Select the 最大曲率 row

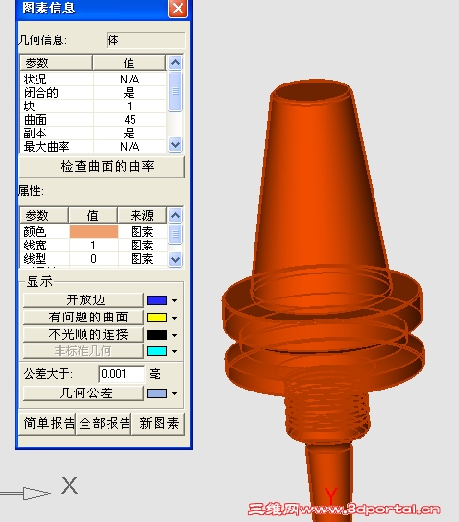click(93, 146)
